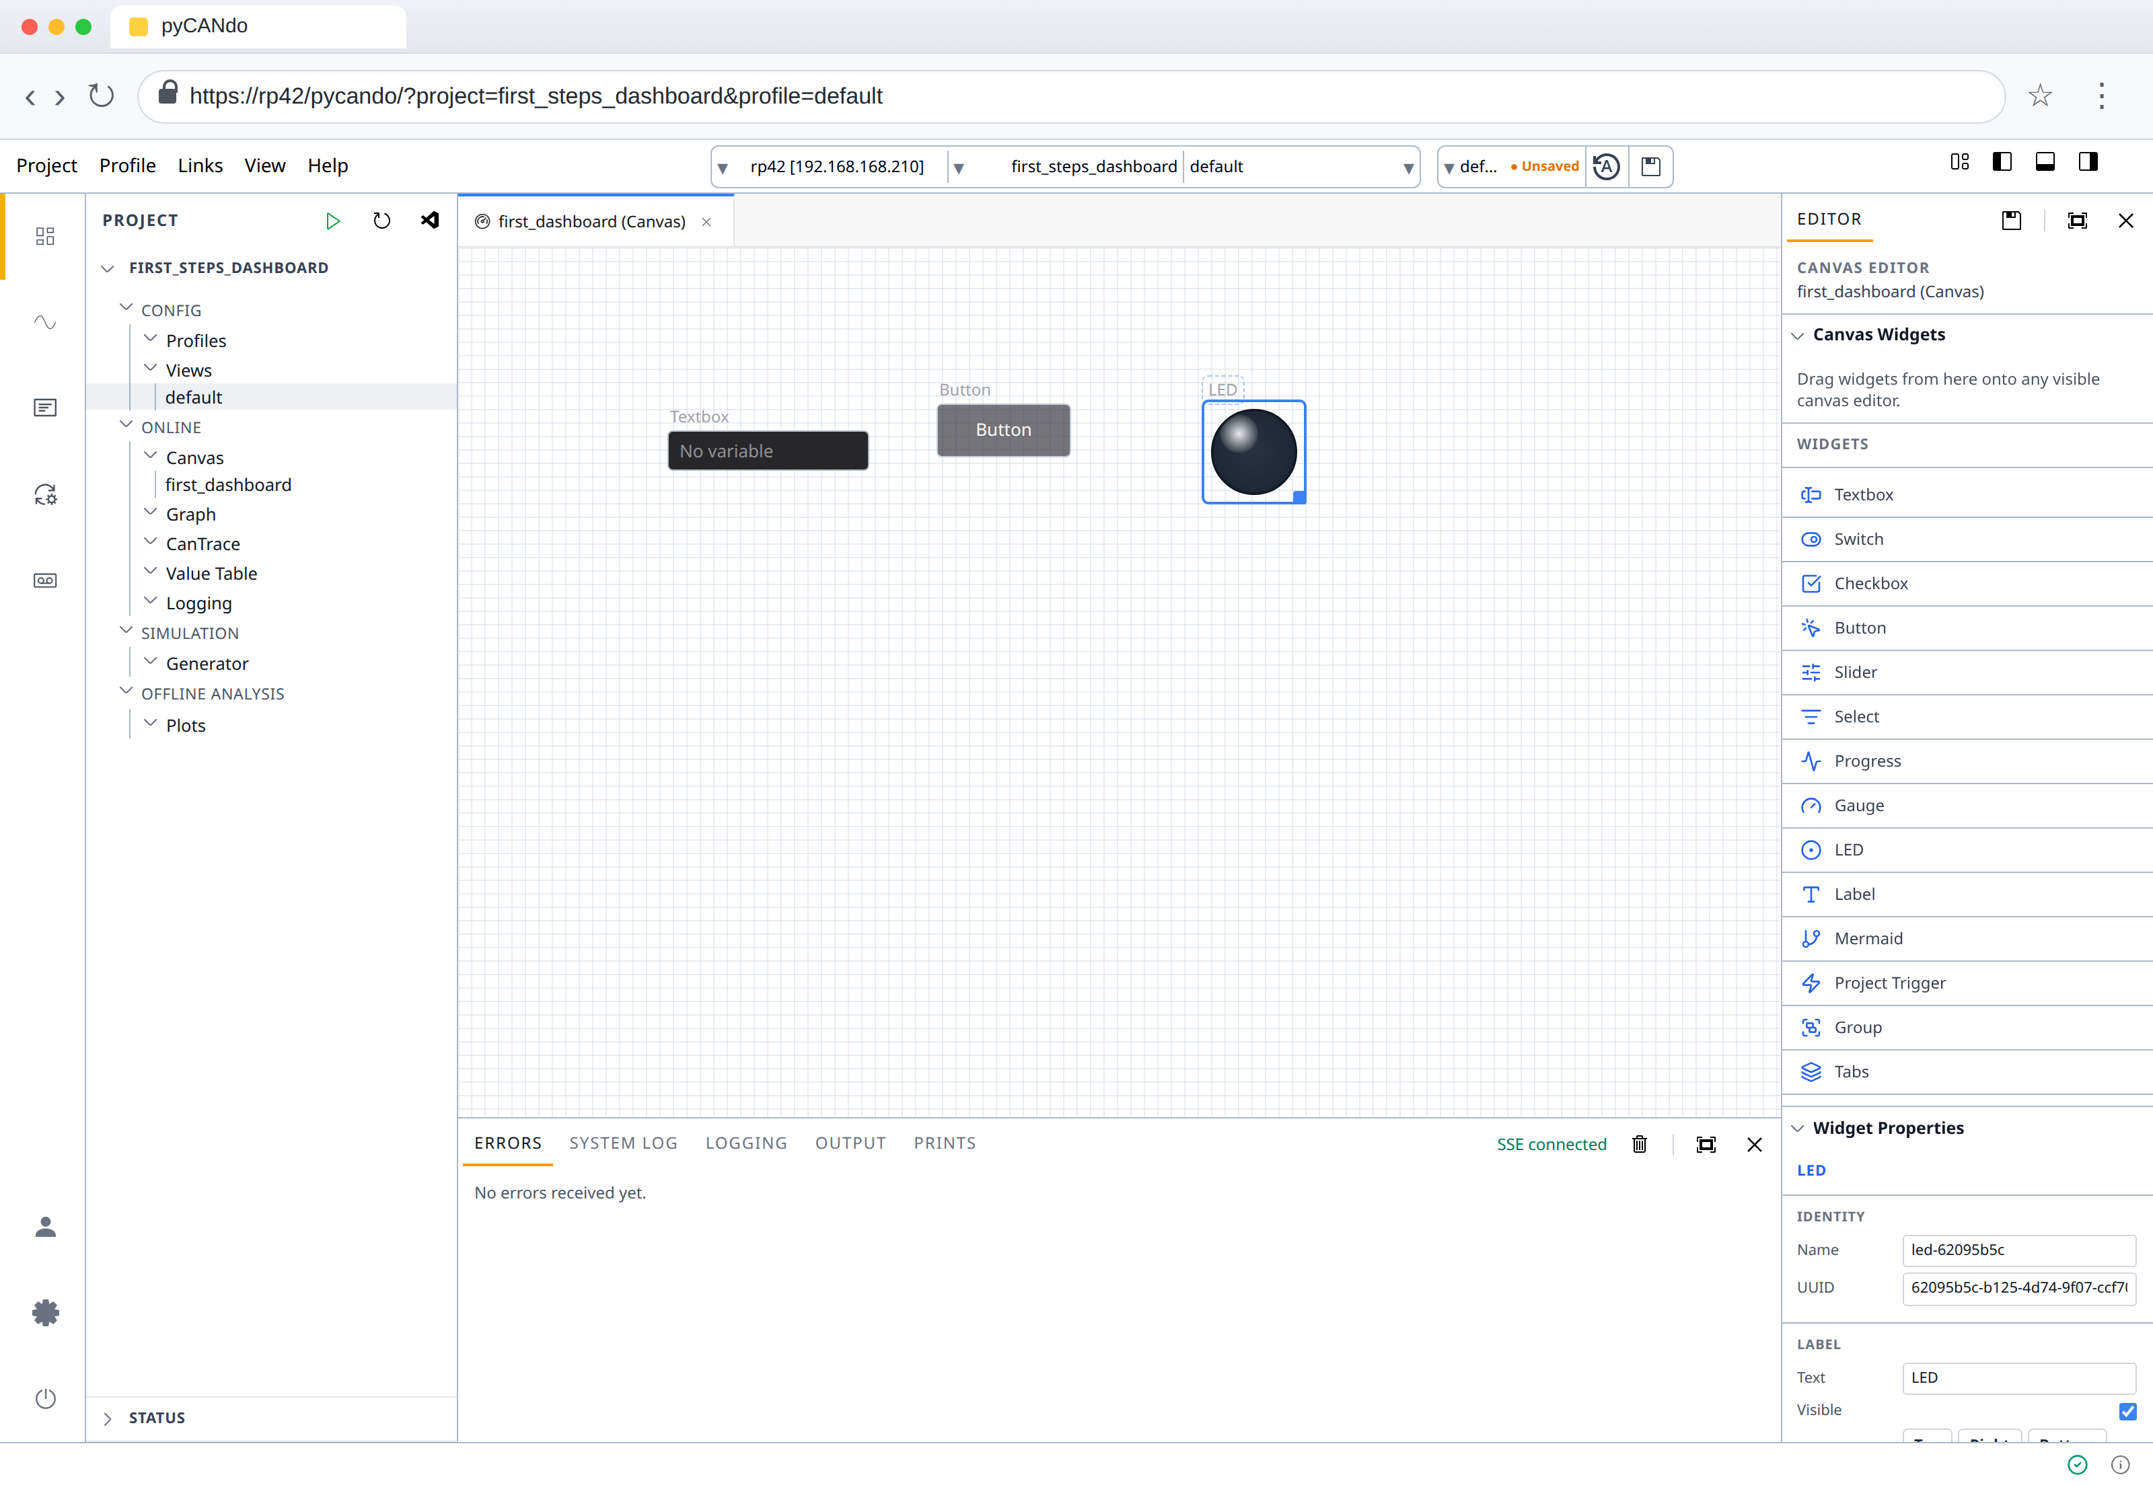Bookmark the page with the star icon

pyautogui.click(x=2039, y=95)
